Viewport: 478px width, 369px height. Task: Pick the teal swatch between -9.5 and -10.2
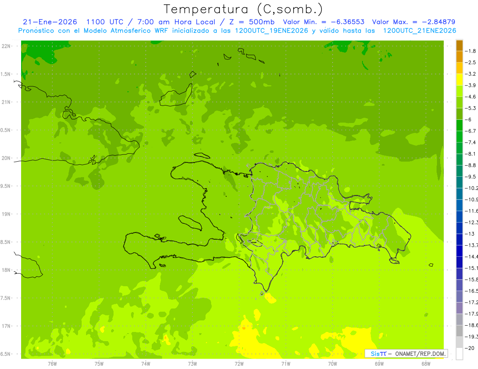[x=459, y=182]
